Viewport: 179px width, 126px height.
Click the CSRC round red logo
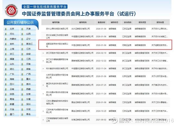[11, 10]
